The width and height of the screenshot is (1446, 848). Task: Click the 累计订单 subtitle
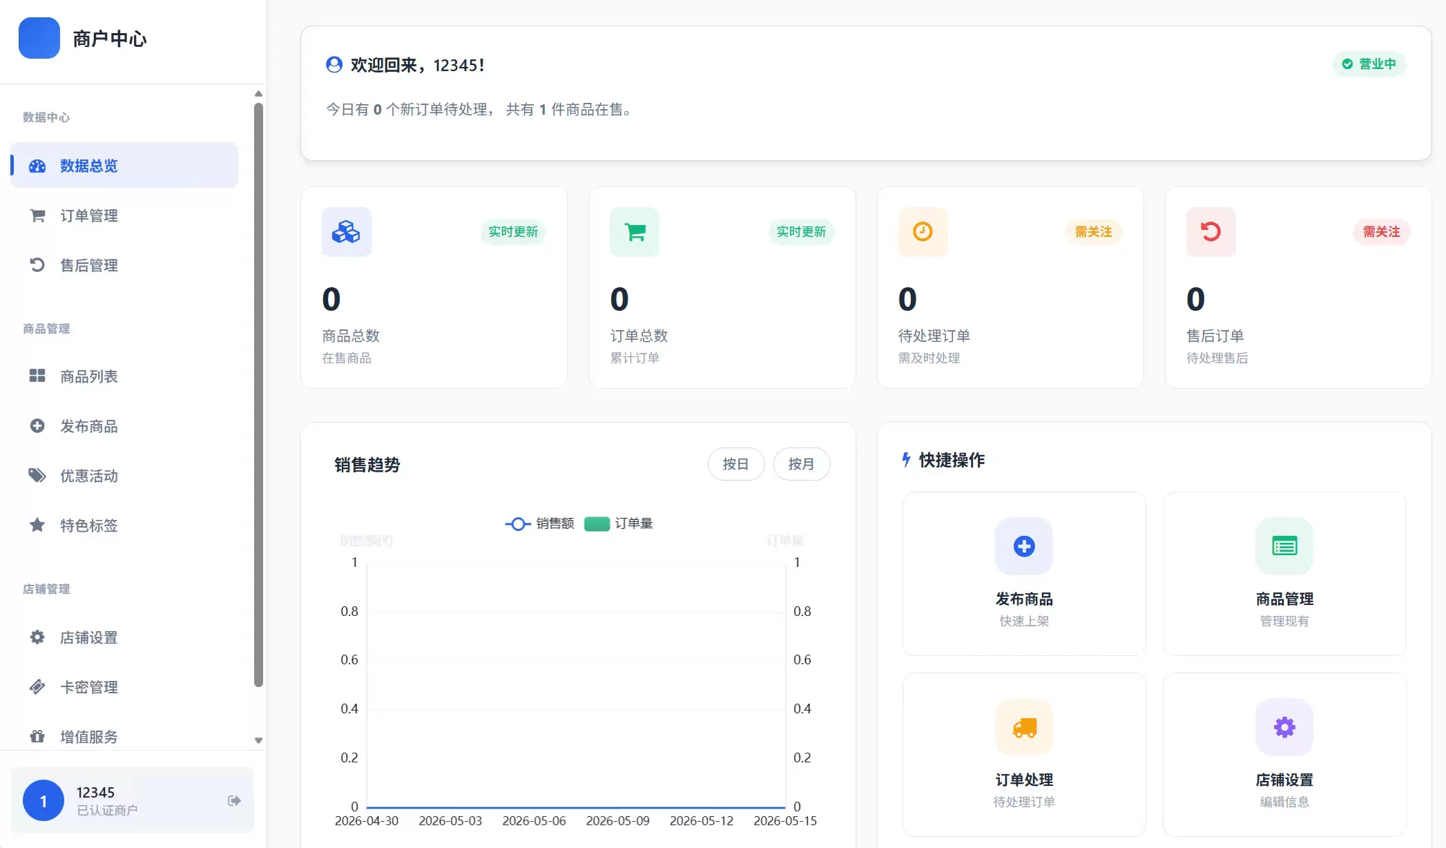click(635, 358)
